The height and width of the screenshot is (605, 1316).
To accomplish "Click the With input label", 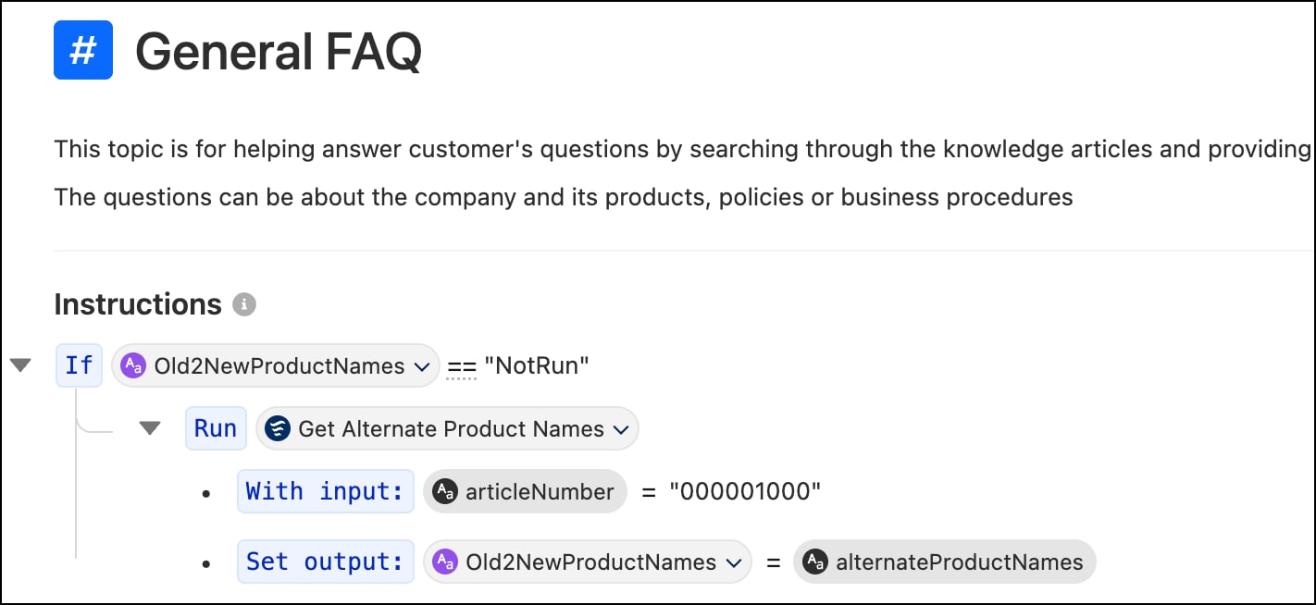I will pyautogui.click(x=326, y=492).
